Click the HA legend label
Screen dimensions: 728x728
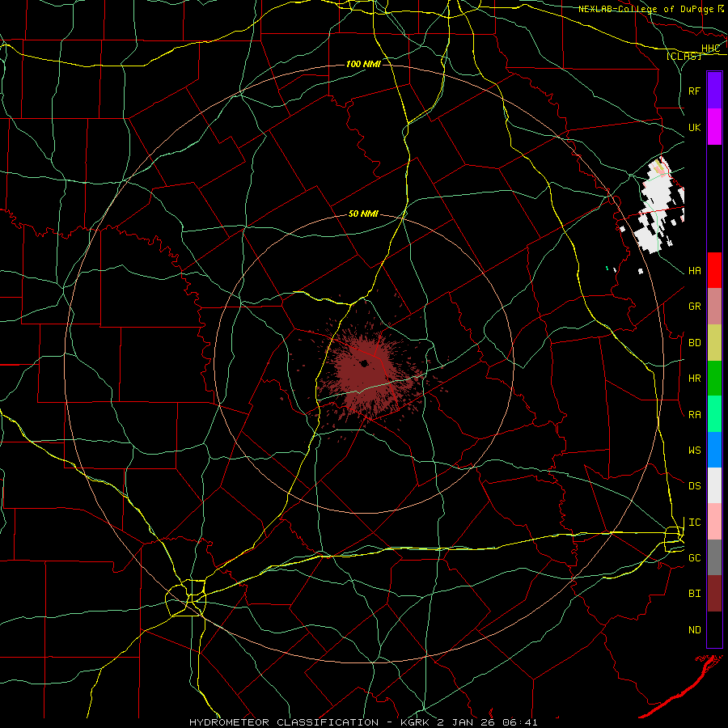click(694, 271)
